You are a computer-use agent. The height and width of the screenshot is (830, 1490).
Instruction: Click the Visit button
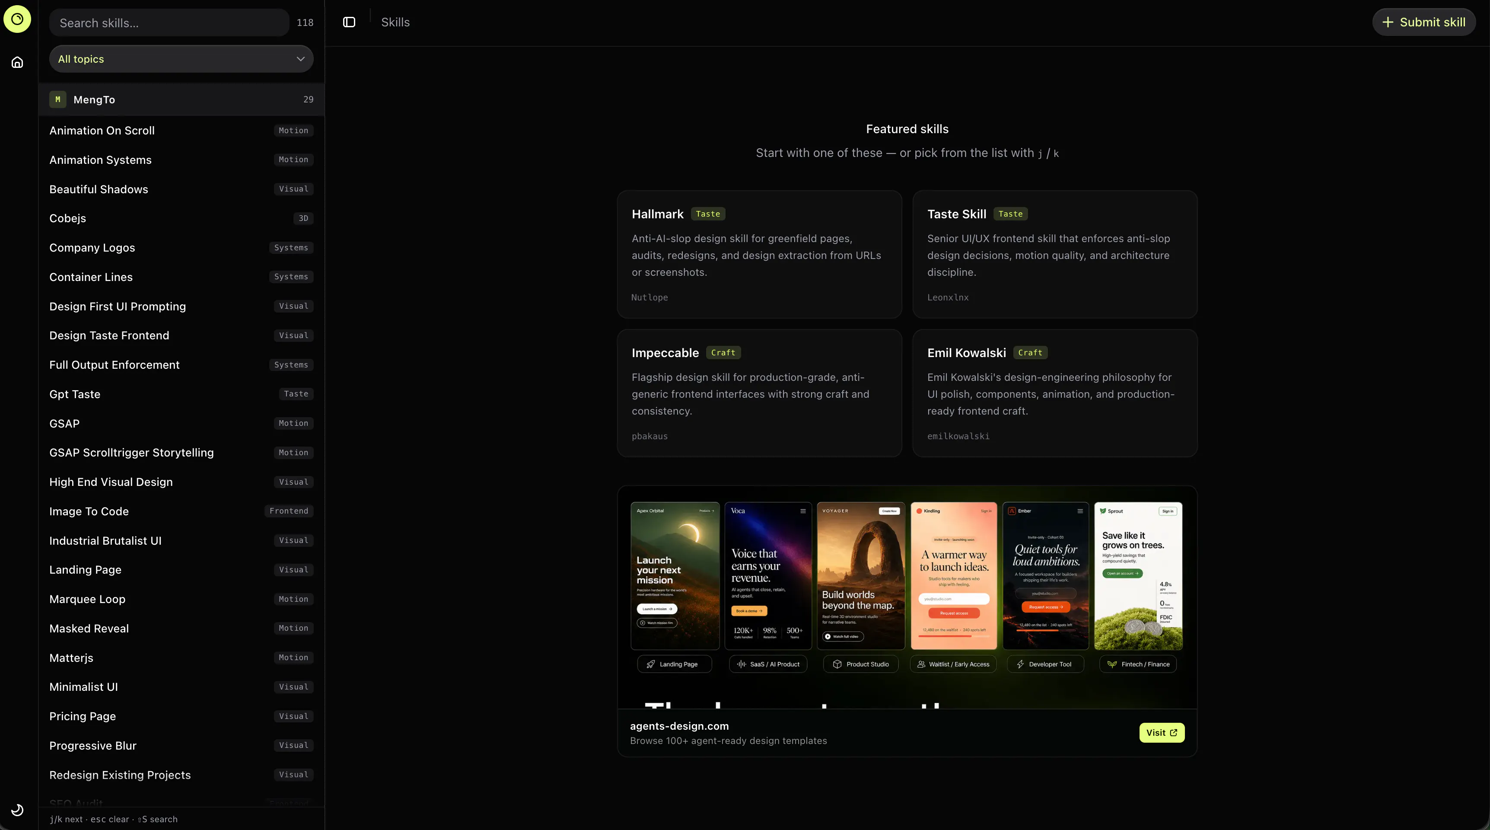(x=1162, y=733)
